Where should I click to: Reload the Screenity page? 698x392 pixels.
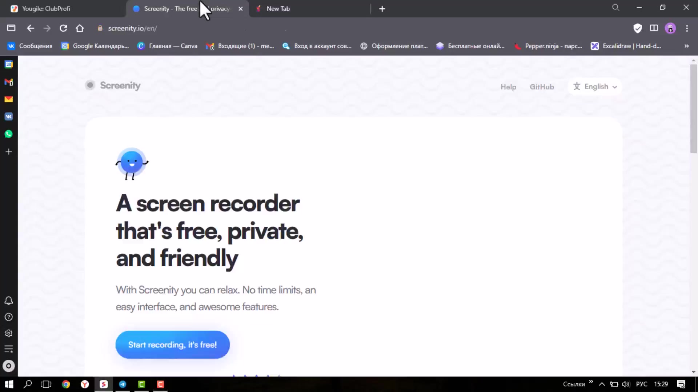tap(63, 28)
